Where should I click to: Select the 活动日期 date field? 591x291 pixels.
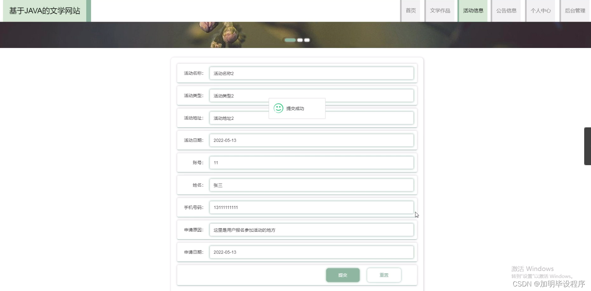(311, 140)
